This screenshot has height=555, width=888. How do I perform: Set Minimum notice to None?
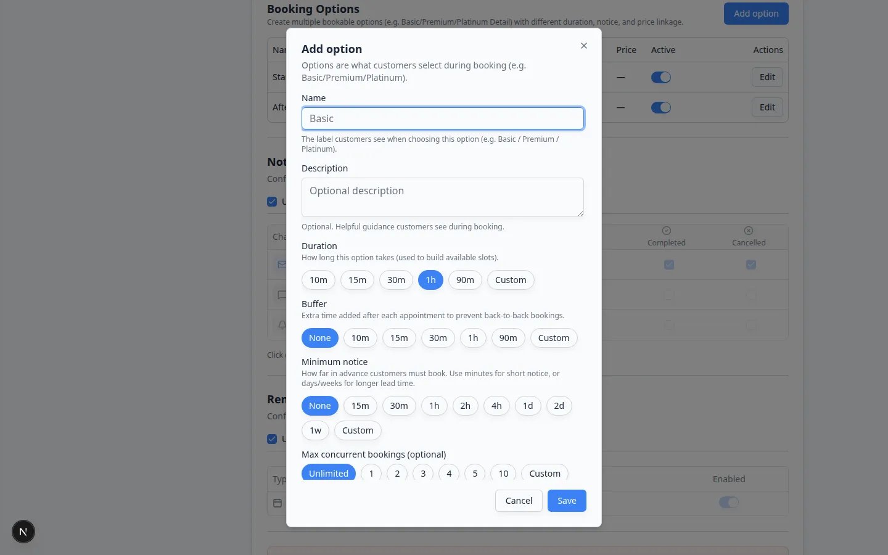point(320,406)
